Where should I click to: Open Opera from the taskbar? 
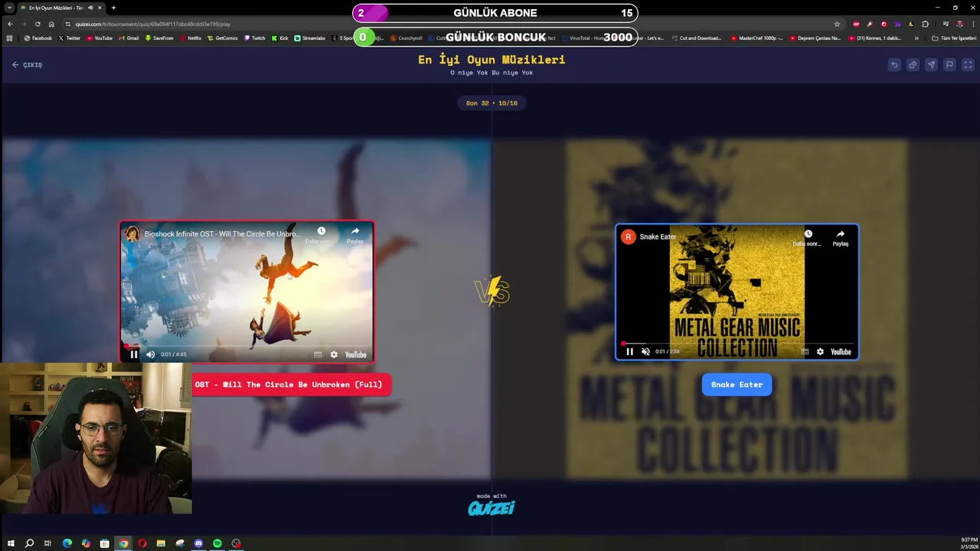pyautogui.click(x=142, y=543)
